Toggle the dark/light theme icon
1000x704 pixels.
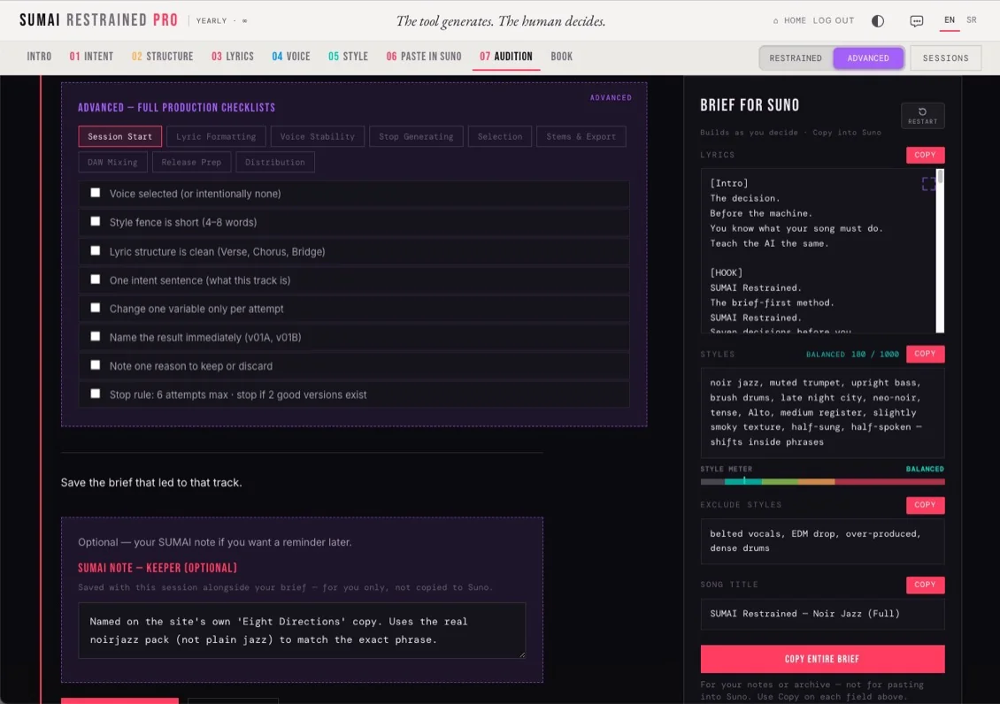coord(878,21)
